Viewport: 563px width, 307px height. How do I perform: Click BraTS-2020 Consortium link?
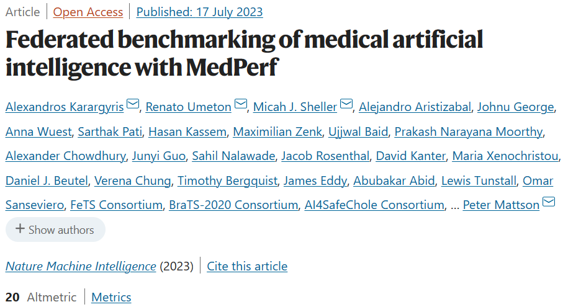pyautogui.click(x=233, y=205)
